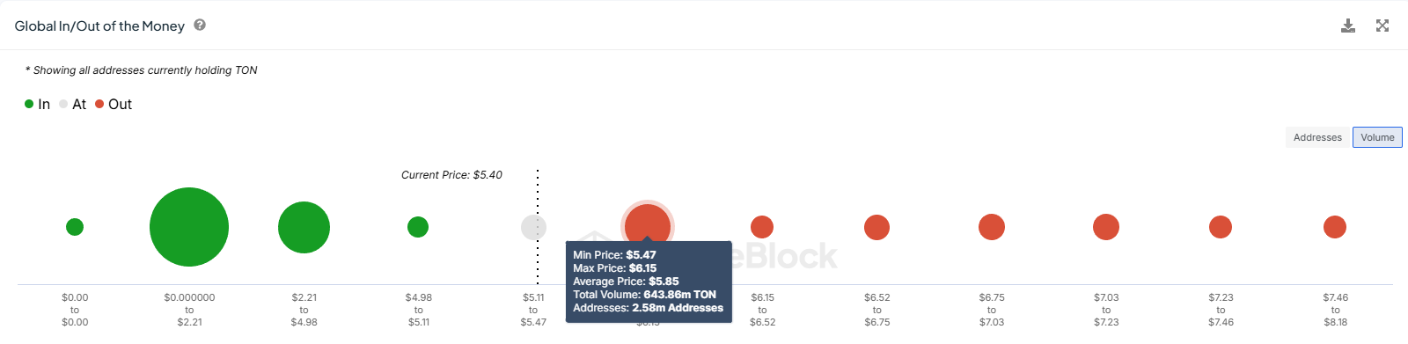The image size is (1408, 344).
Task: Select first green bubble $0.00 to $0.00
Action: tap(75, 227)
